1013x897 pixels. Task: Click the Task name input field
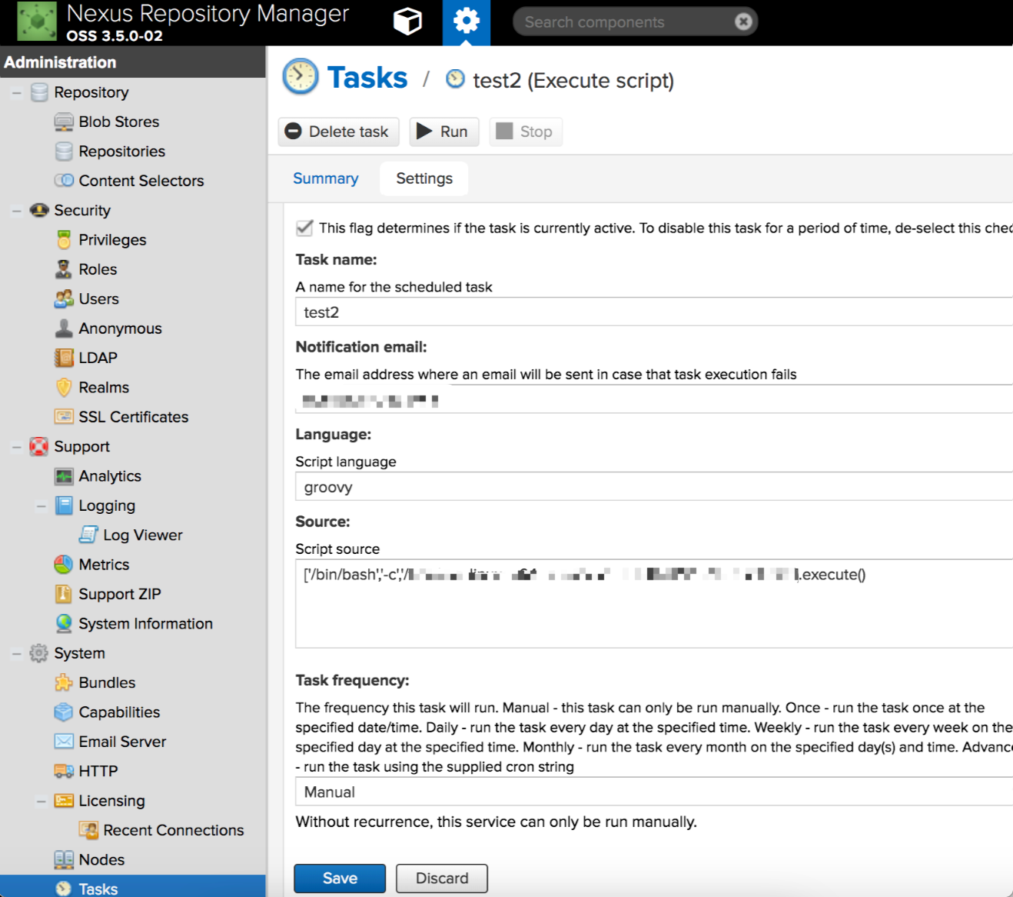[654, 312]
